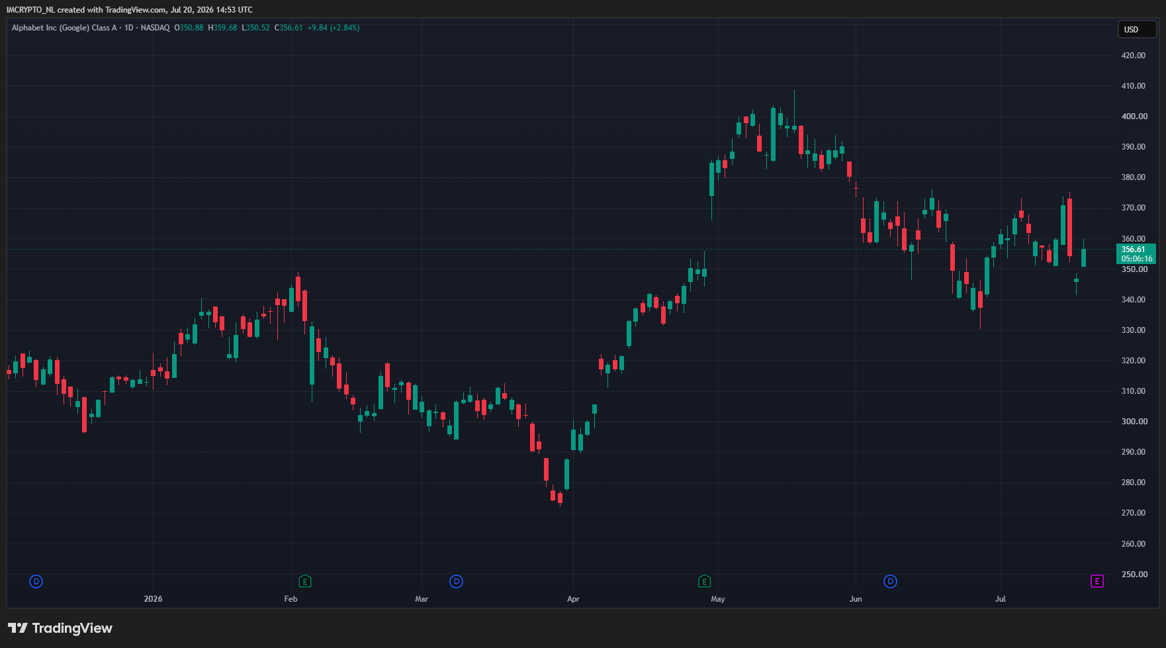Click the TradingView logo at the bottom
Viewport: 1166px width, 648px height.
pos(60,628)
